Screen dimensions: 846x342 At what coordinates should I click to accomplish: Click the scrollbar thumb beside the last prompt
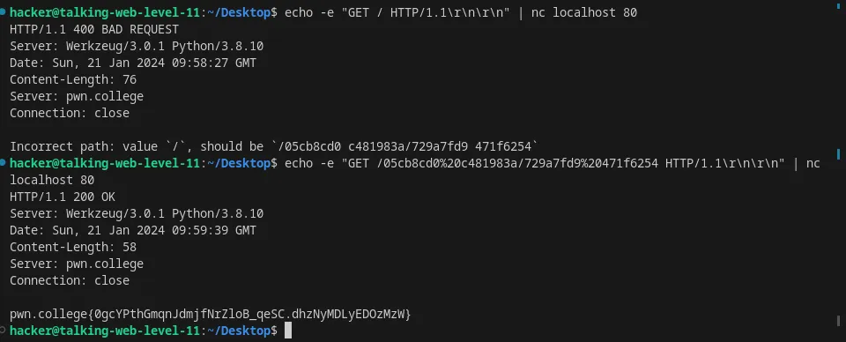click(838, 322)
